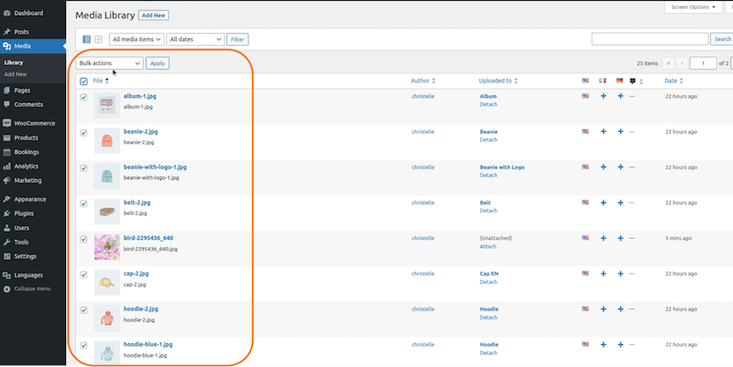733x367 pixels.
Task: Open the Bulk actions dropdown
Action: [109, 63]
